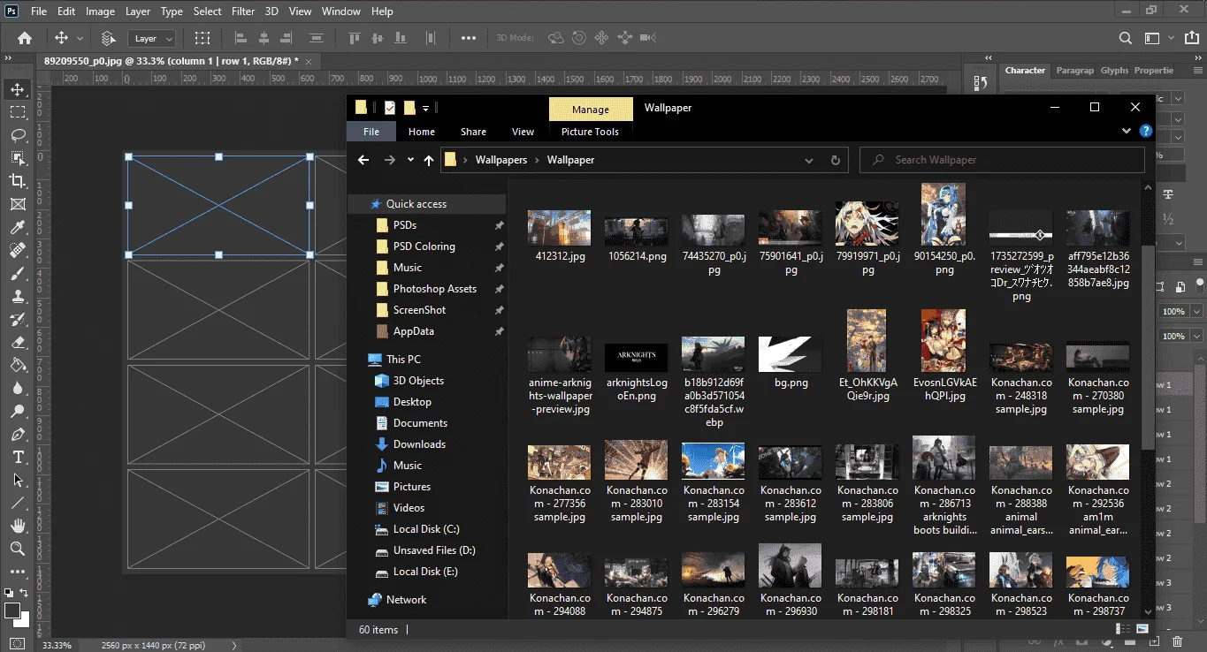Open Recent locations arrow in Explorer
Image resolution: width=1207 pixels, height=652 pixels.
[410, 160]
